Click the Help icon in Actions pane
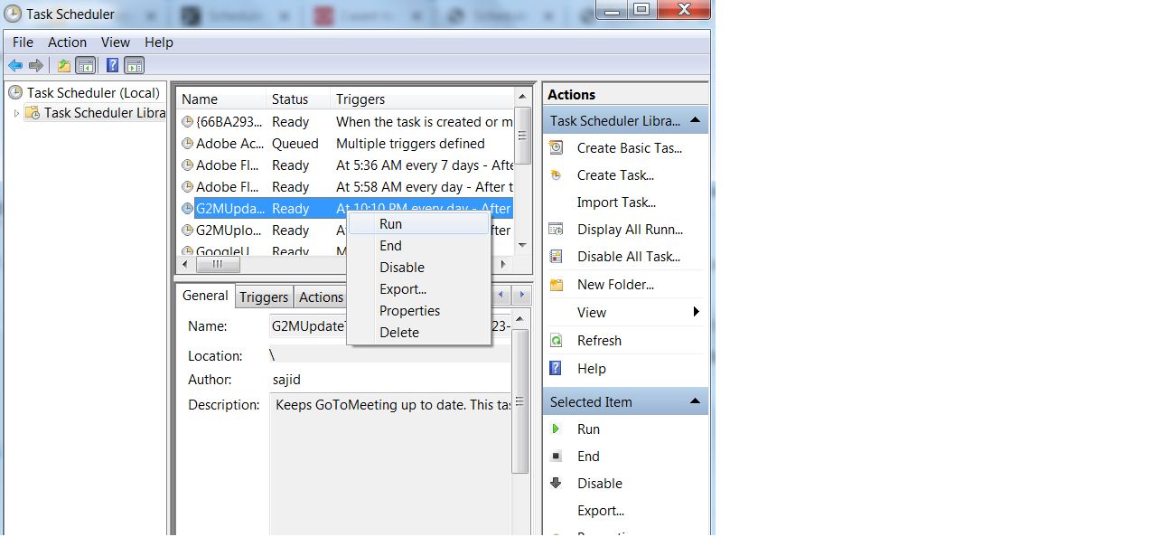The width and height of the screenshot is (1151, 537). [557, 369]
